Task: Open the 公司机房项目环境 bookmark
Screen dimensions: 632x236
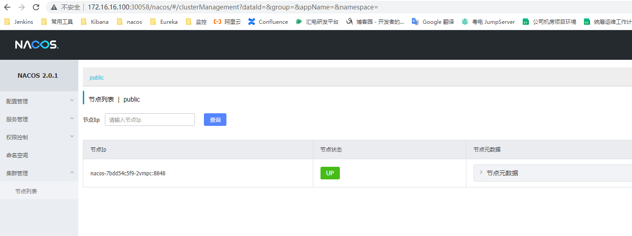Action: tap(549, 22)
